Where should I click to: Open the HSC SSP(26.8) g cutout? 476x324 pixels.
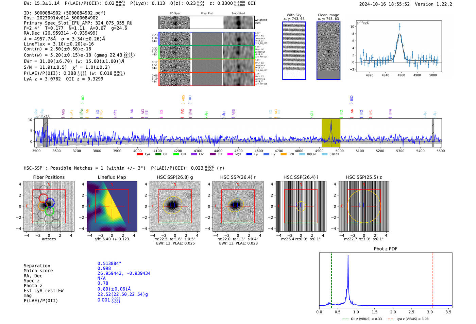coord(175,206)
